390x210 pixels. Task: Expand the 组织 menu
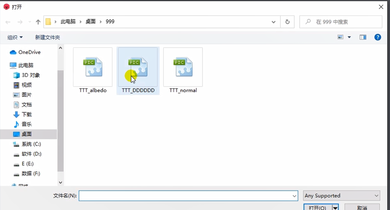click(x=15, y=38)
